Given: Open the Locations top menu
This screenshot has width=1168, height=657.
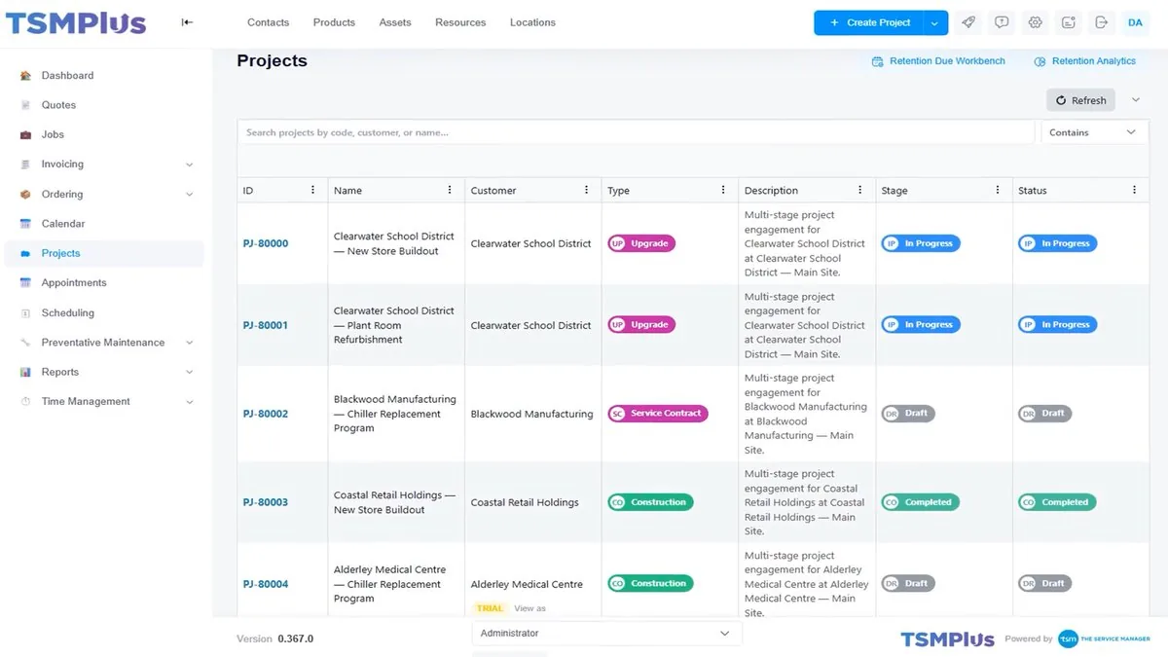Looking at the screenshot, I should pos(532,22).
